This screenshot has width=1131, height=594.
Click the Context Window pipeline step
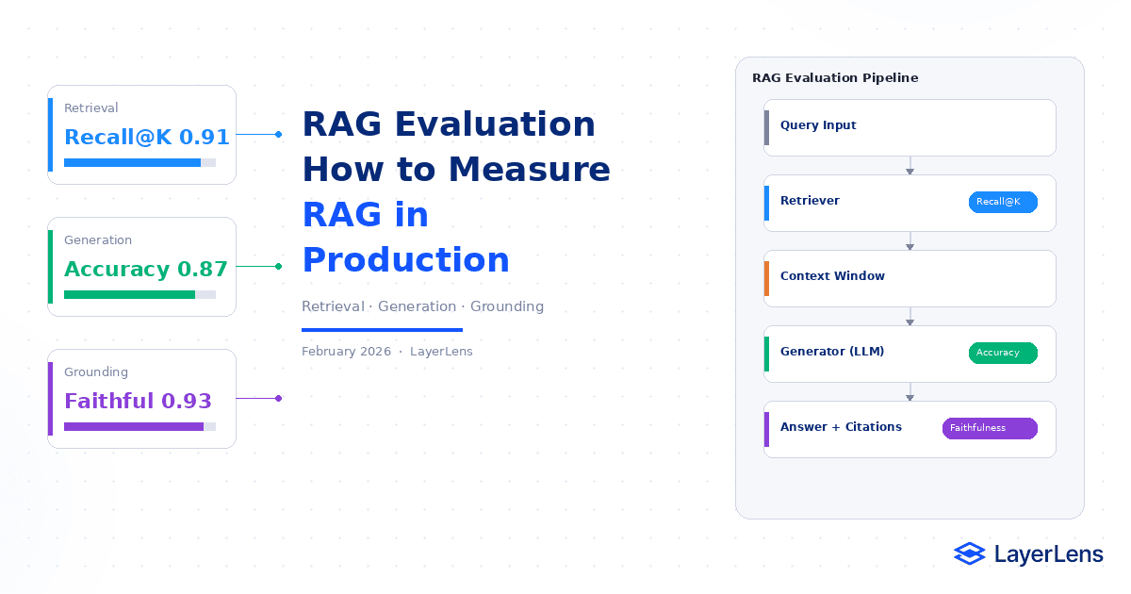pyautogui.click(x=910, y=278)
